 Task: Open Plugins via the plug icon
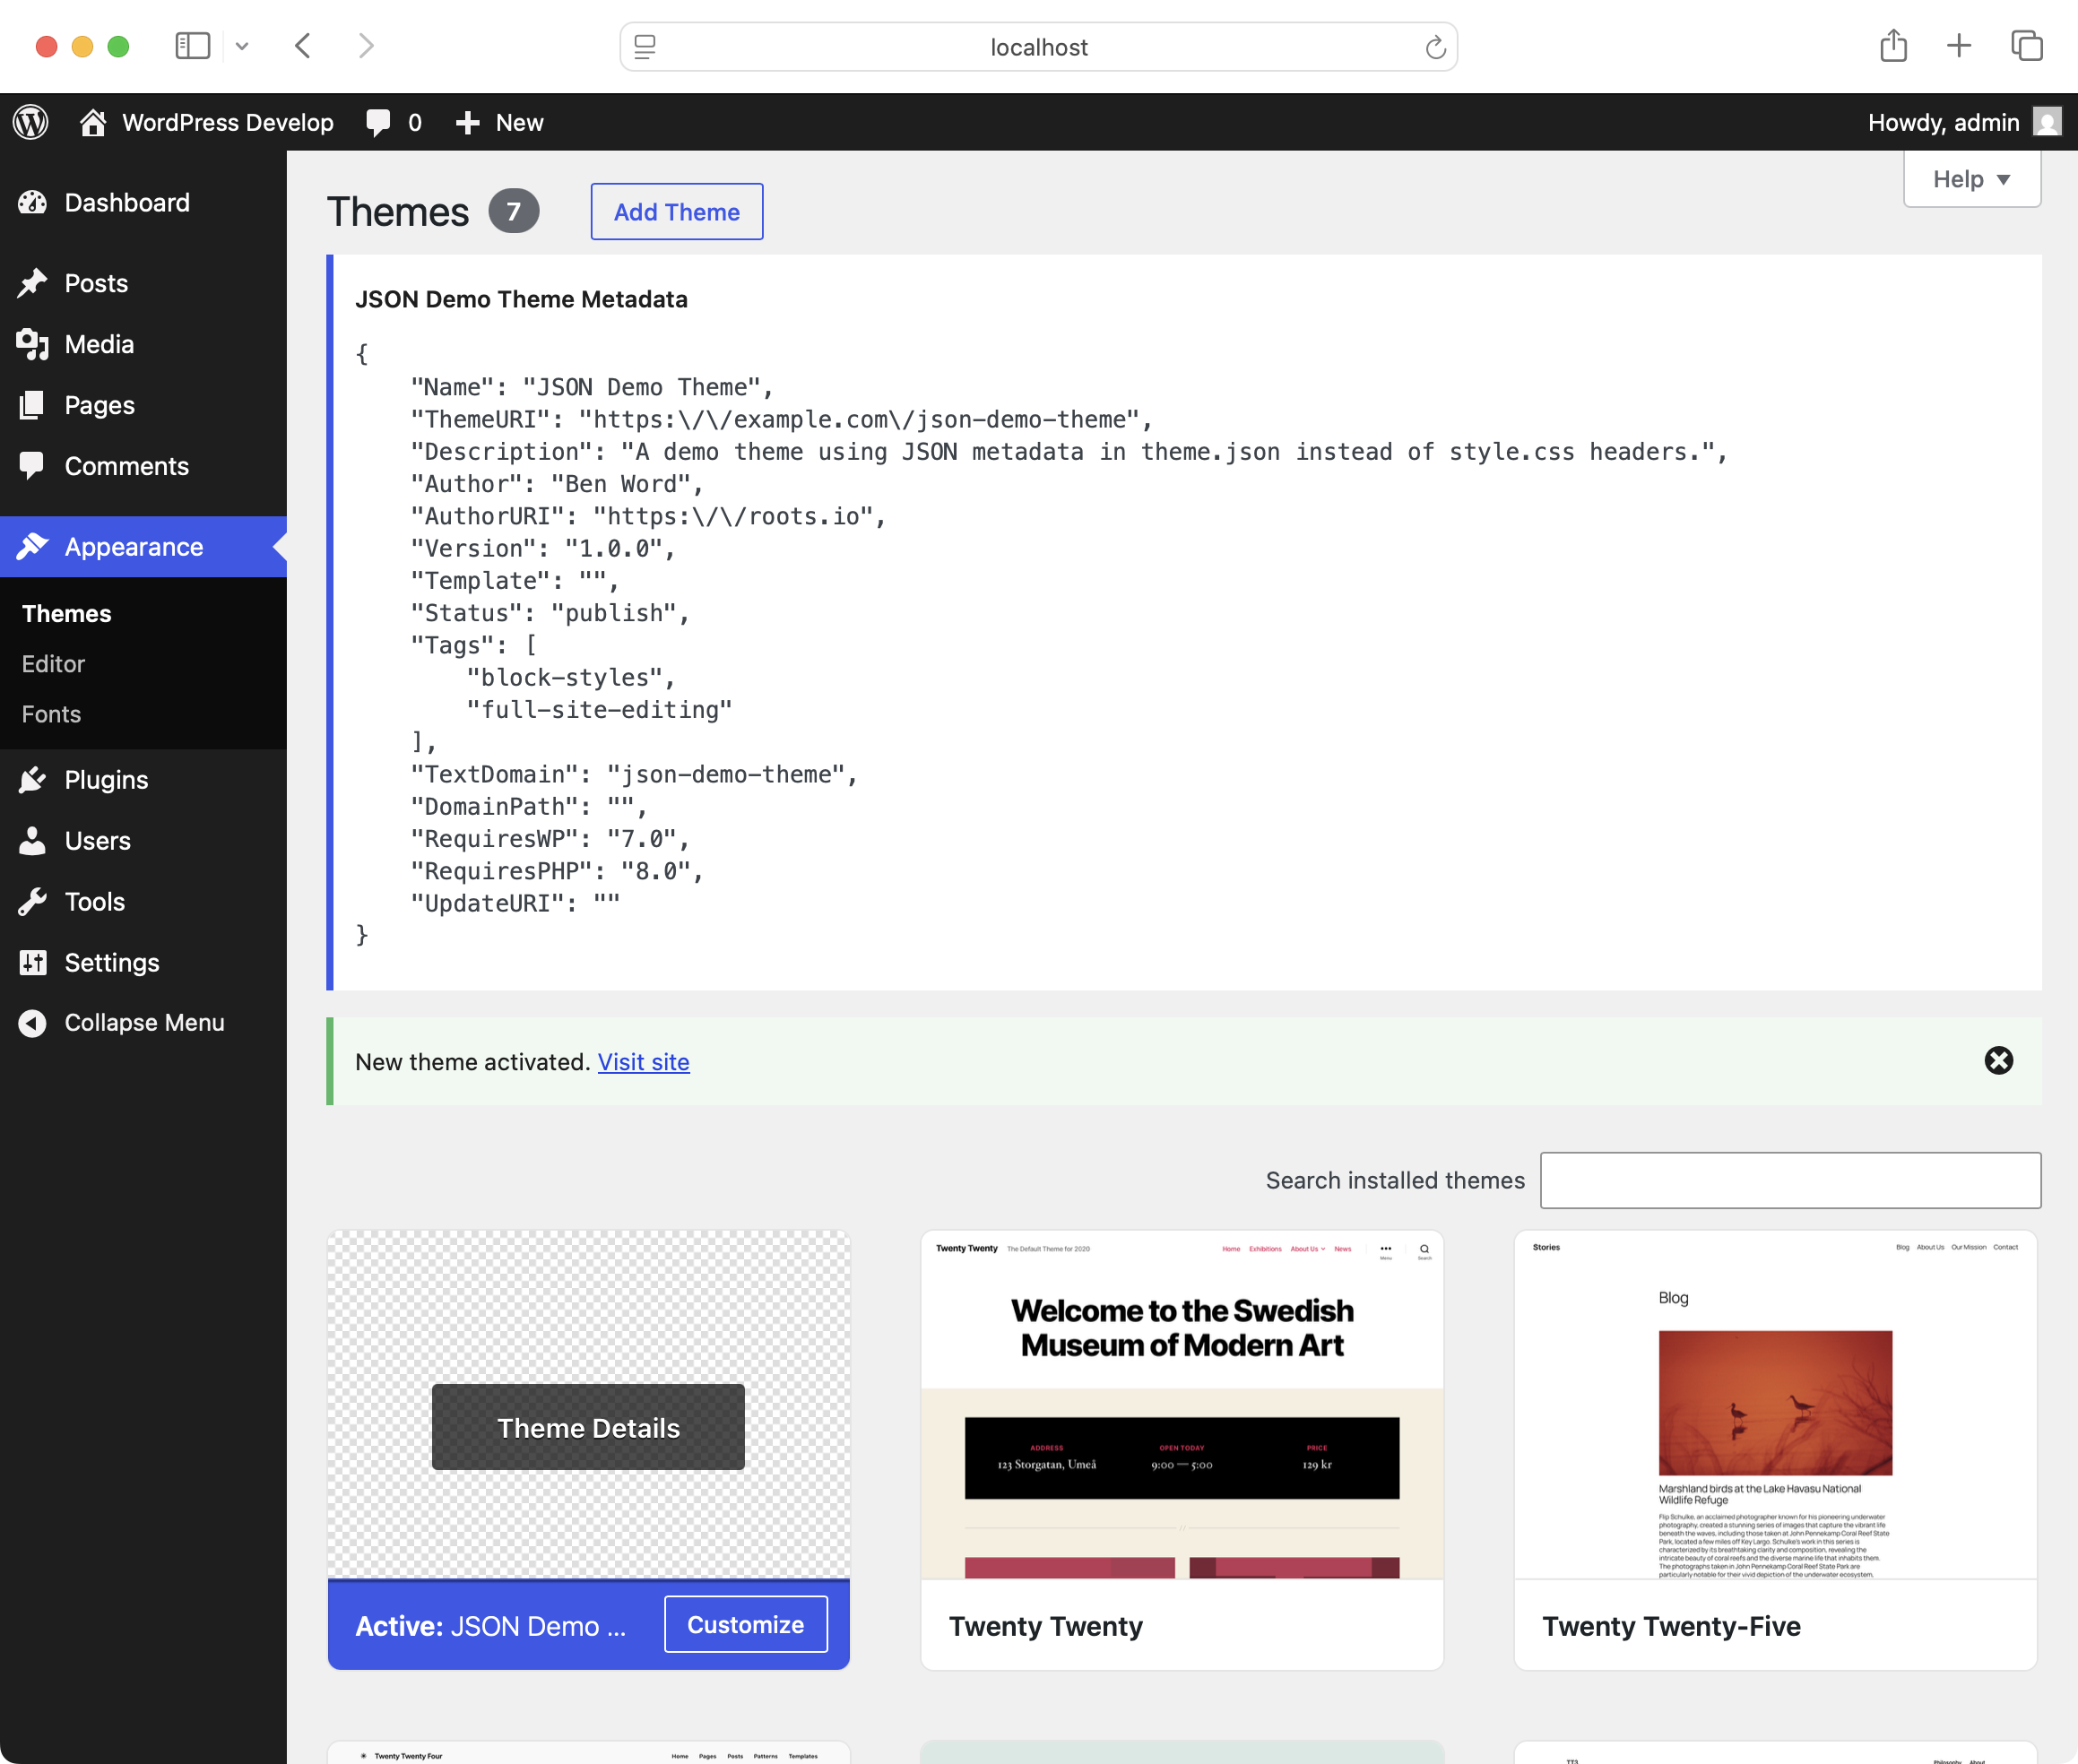tap(32, 780)
